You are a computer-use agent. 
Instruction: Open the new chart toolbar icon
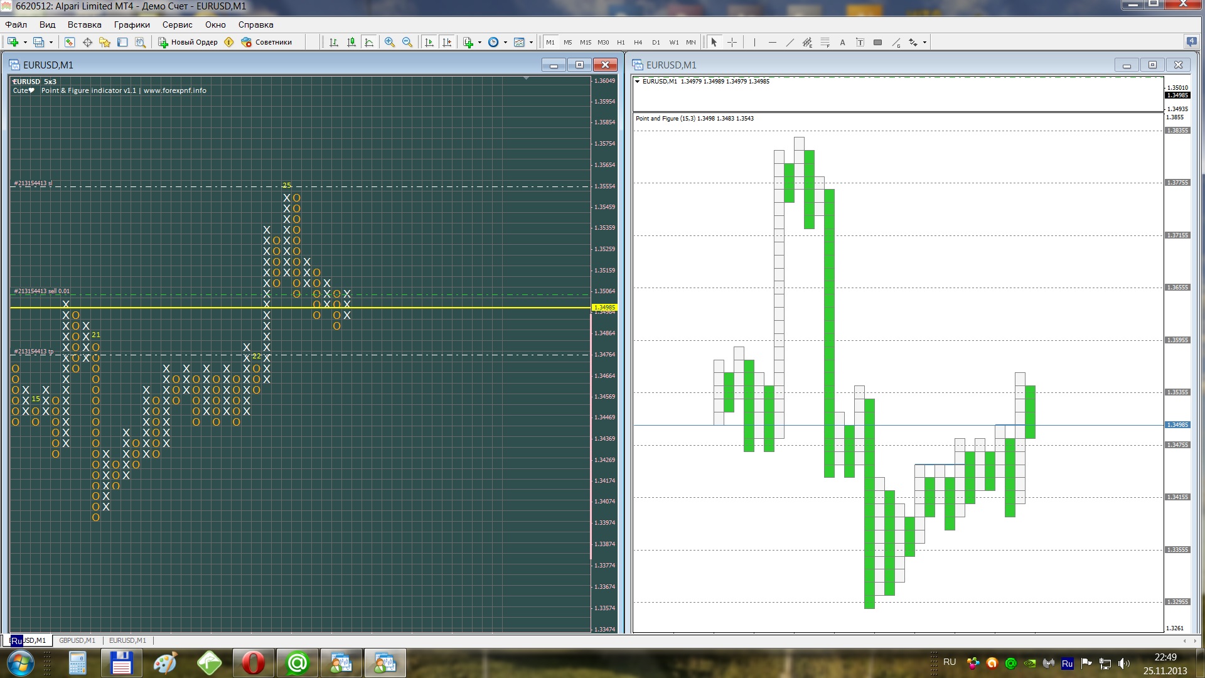tap(13, 42)
